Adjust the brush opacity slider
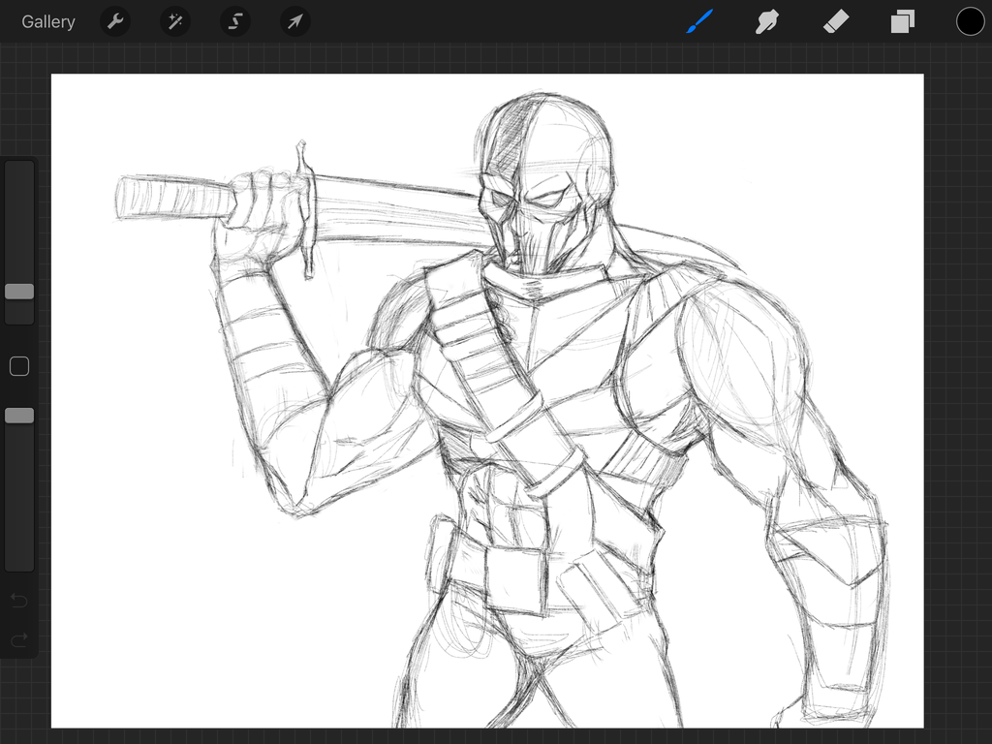Image resolution: width=992 pixels, height=744 pixels. pos(19,415)
